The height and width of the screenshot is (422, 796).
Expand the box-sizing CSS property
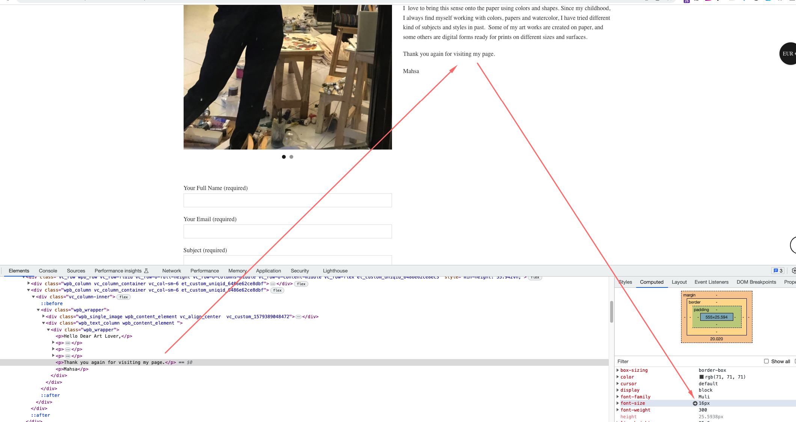point(618,370)
